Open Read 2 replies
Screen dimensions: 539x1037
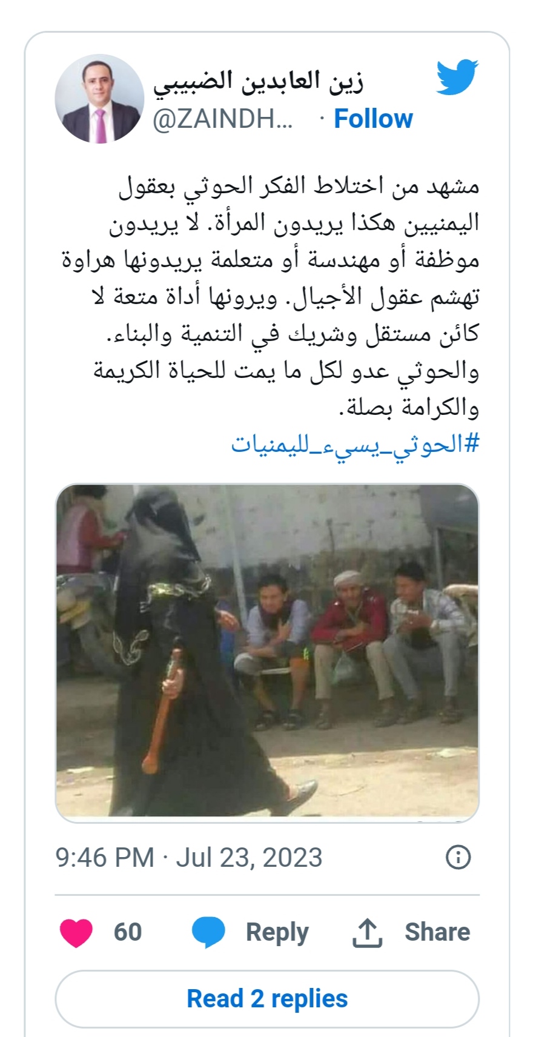[x=267, y=999]
